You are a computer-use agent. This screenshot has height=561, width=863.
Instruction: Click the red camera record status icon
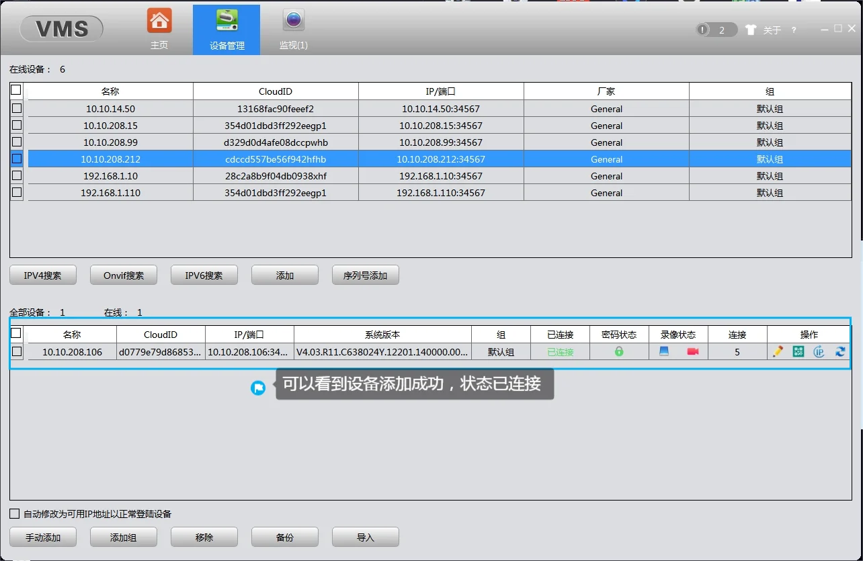point(693,351)
